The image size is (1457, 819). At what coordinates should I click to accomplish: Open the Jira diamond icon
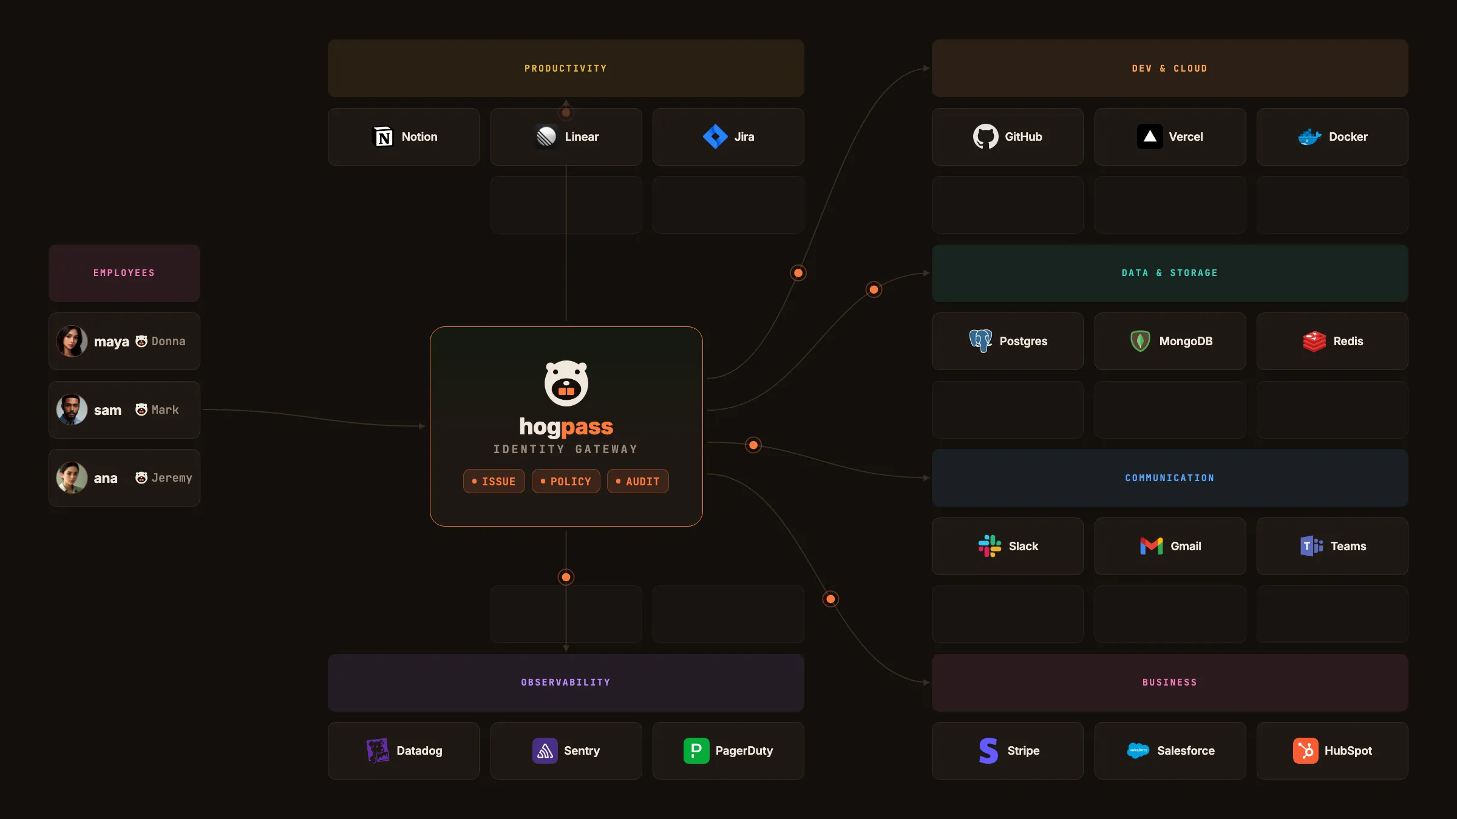715,137
